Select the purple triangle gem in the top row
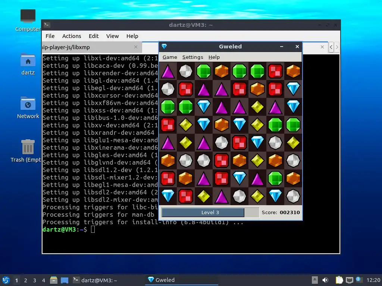 click(168, 71)
